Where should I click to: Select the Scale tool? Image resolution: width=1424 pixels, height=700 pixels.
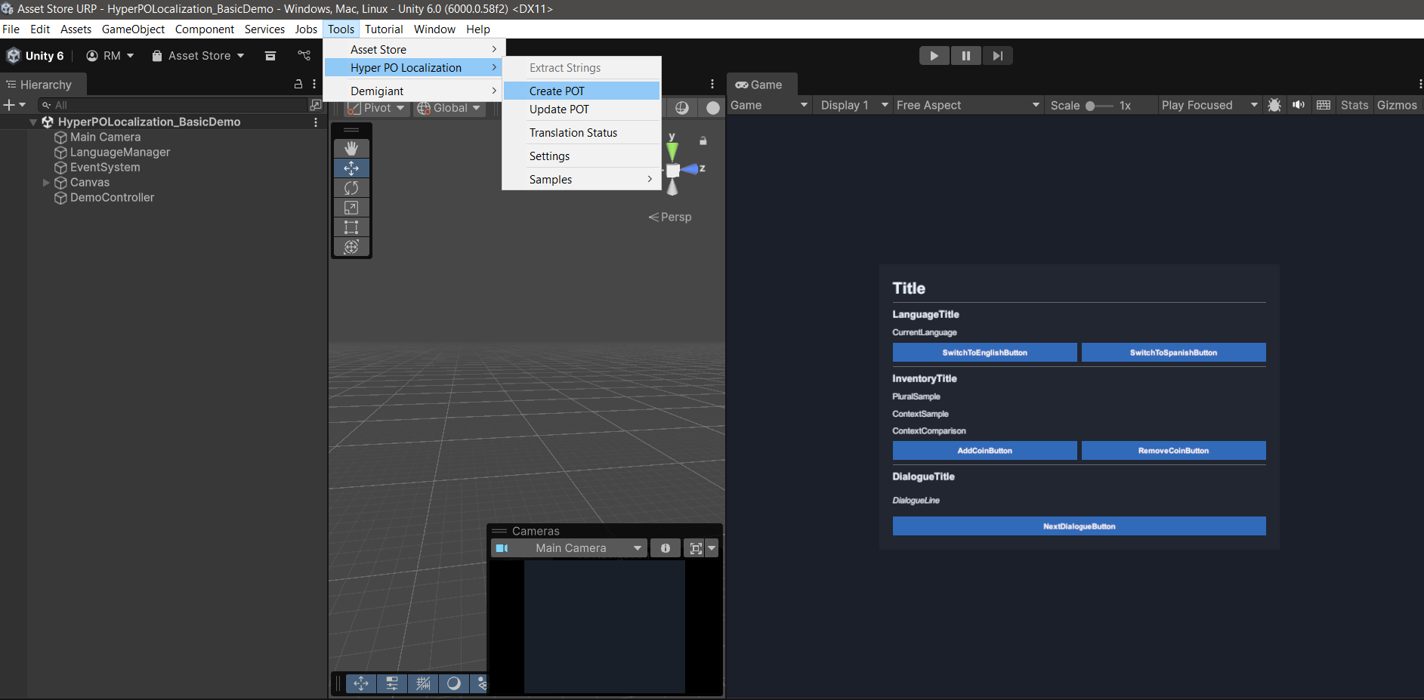[351, 207]
